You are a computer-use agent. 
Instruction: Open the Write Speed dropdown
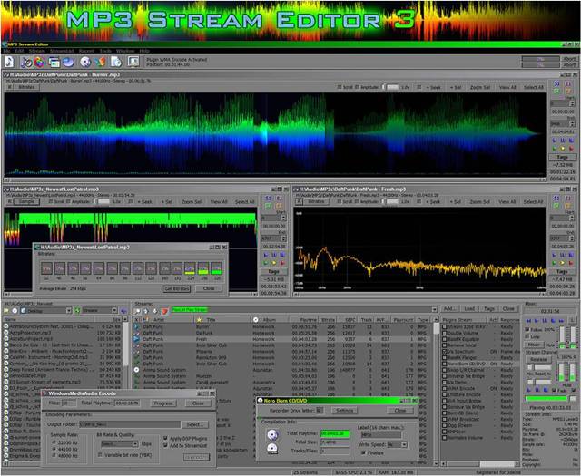pos(404,444)
